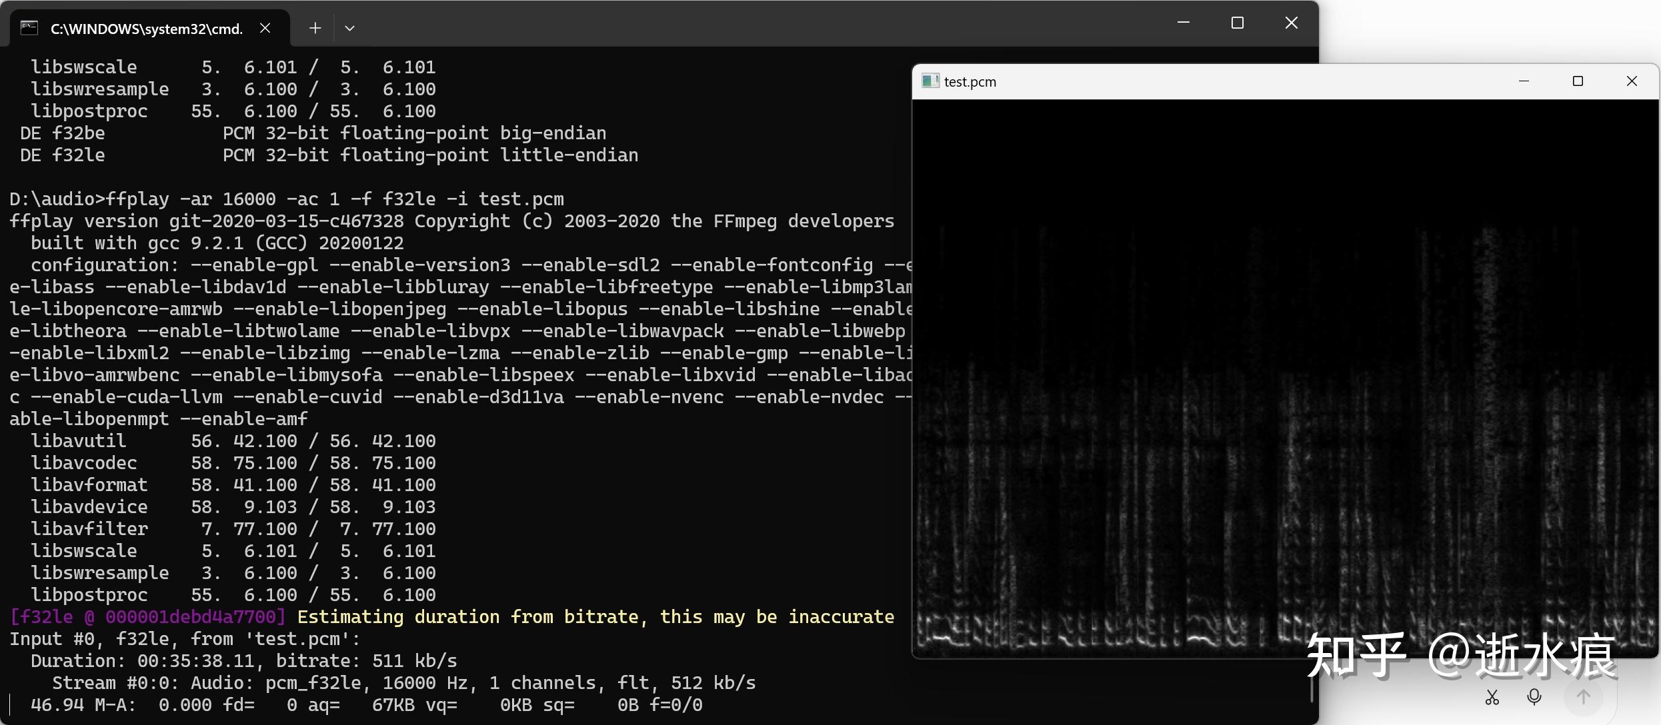
Task: Click the test.pcm window title bar
Action: click(1234, 81)
